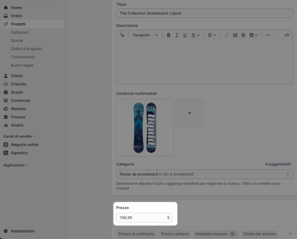Click the Costo per articolo button

coord(259,234)
